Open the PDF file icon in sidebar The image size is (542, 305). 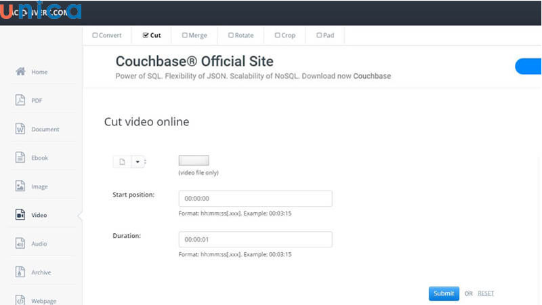coord(20,100)
